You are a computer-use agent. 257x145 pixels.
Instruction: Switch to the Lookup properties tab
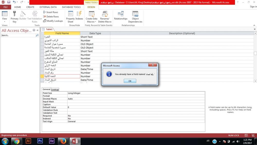tap(55, 90)
